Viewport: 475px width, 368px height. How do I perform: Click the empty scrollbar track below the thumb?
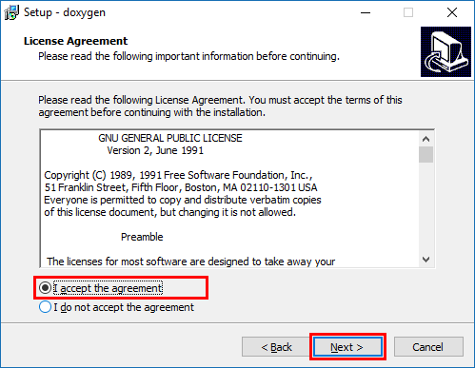426,207
